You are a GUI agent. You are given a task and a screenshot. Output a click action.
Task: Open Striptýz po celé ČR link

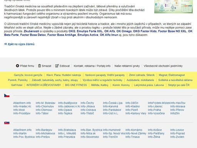(x=179, y=85)
